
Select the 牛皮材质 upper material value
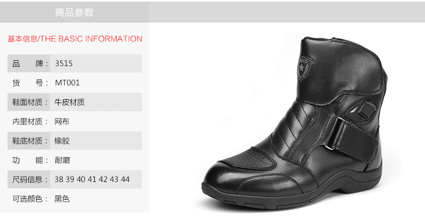[x=69, y=102]
